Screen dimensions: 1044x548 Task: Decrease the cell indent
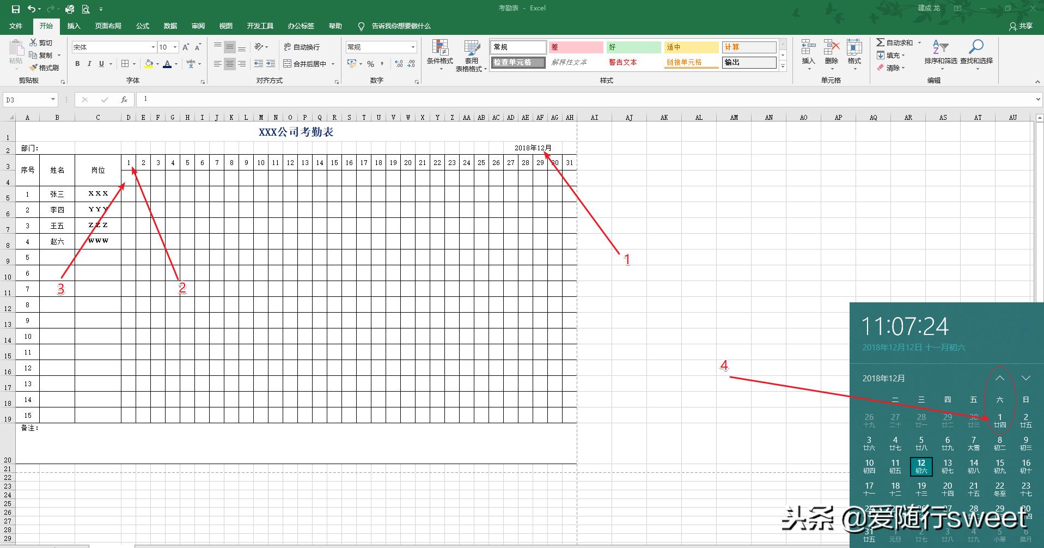(x=259, y=64)
